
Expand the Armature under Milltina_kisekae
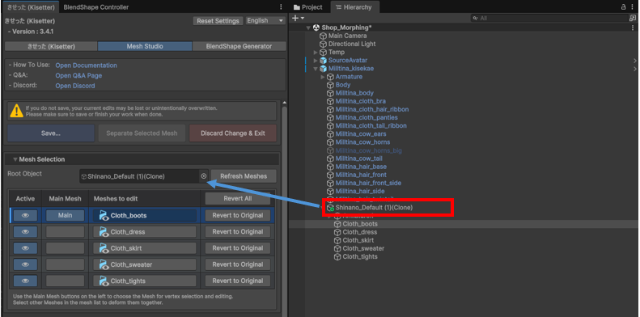[323, 77]
